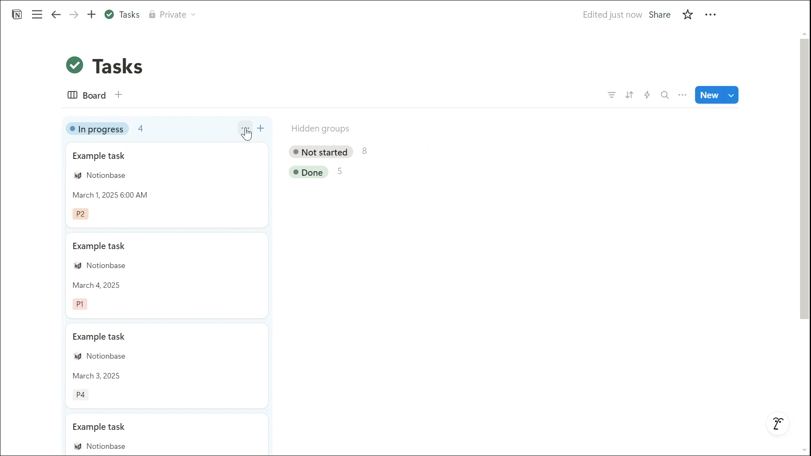Click the Notion logo icon
The height and width of the screenshot is (456, 811).
pos(17,15)
